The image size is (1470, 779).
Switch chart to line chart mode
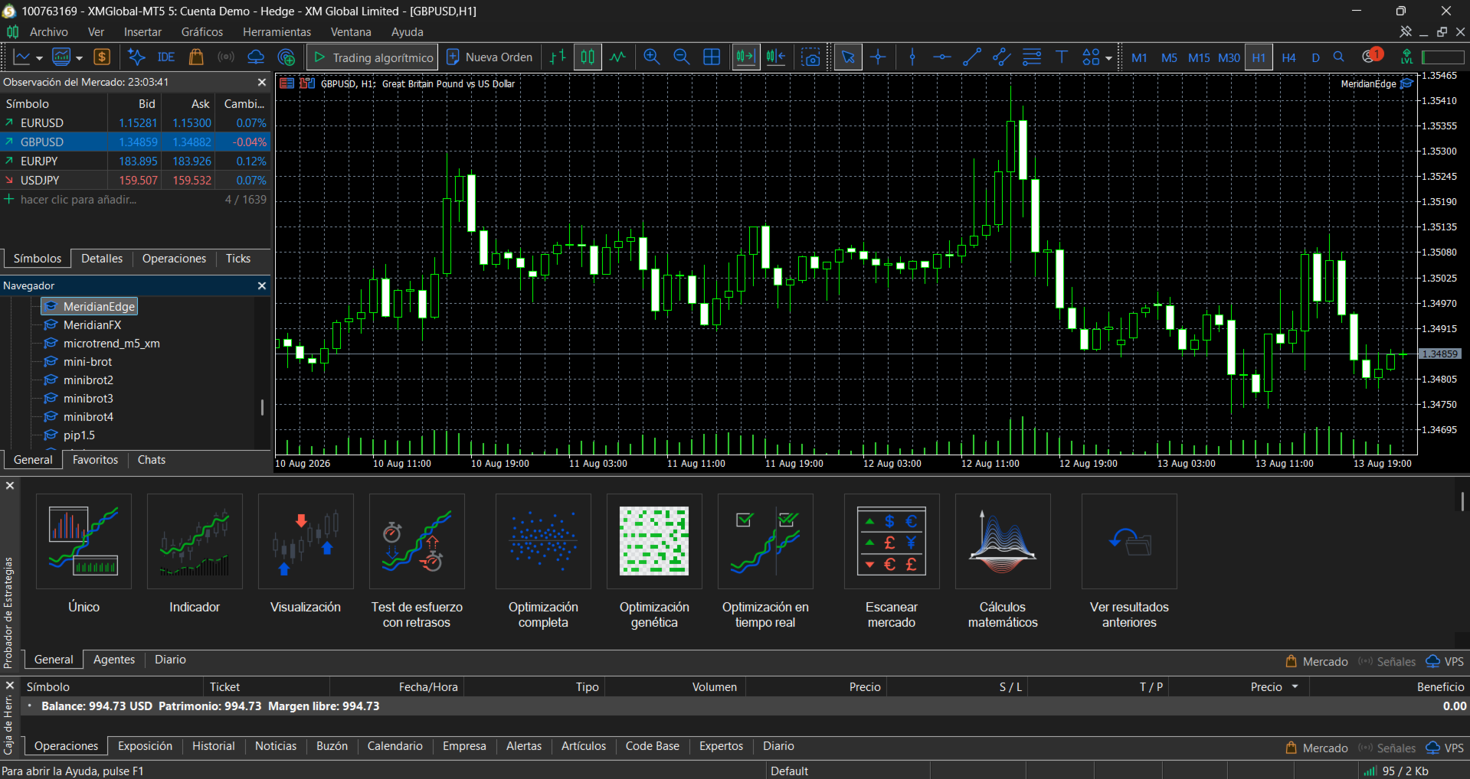point(618,57)
